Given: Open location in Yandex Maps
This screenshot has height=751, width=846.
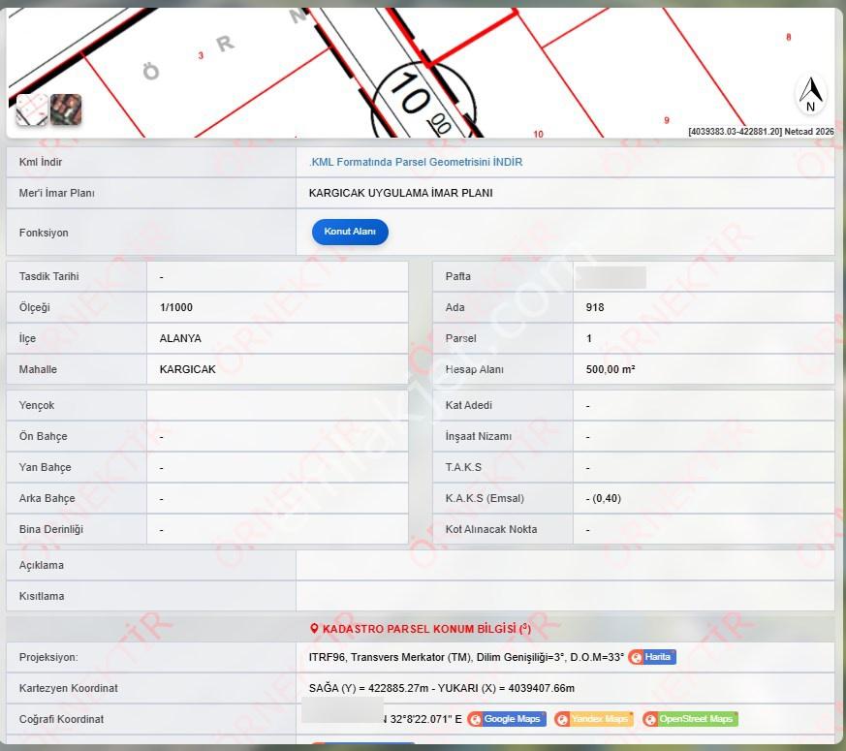Looking at the screenshot, I should pyautogui.click(x=593, y=719).
